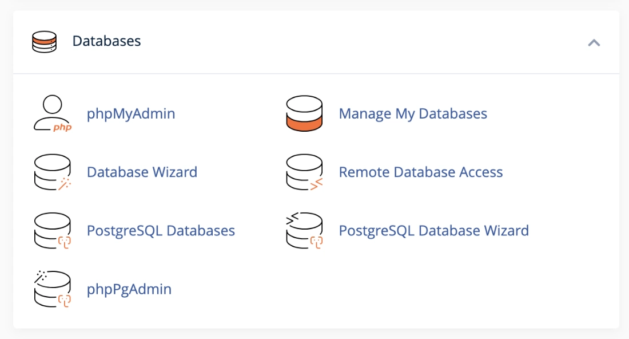This screenshot has width=629, height=339.
Task: Click the Databases section header icon
Action: point(44,41)
